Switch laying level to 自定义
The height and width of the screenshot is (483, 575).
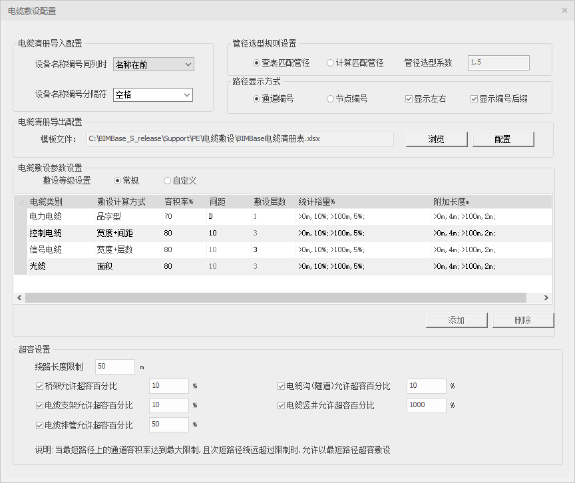(x=168, y=180)
